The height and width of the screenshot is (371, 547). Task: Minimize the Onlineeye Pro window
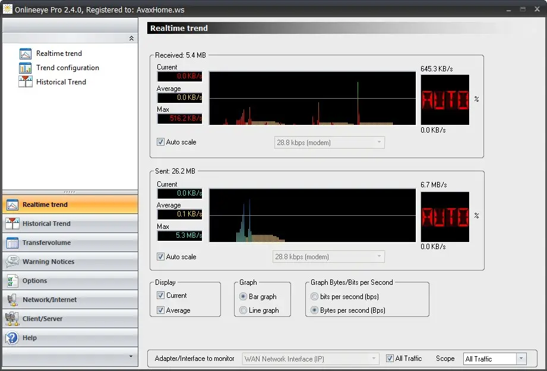[508, 10]
